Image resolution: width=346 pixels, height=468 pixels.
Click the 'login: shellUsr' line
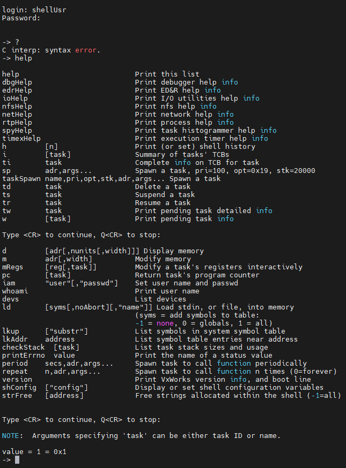[34, 10]
